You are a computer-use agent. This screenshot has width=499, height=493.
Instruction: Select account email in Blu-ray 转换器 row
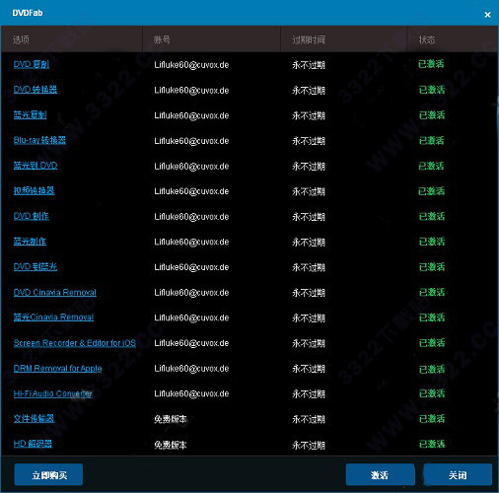pos(191,141)
